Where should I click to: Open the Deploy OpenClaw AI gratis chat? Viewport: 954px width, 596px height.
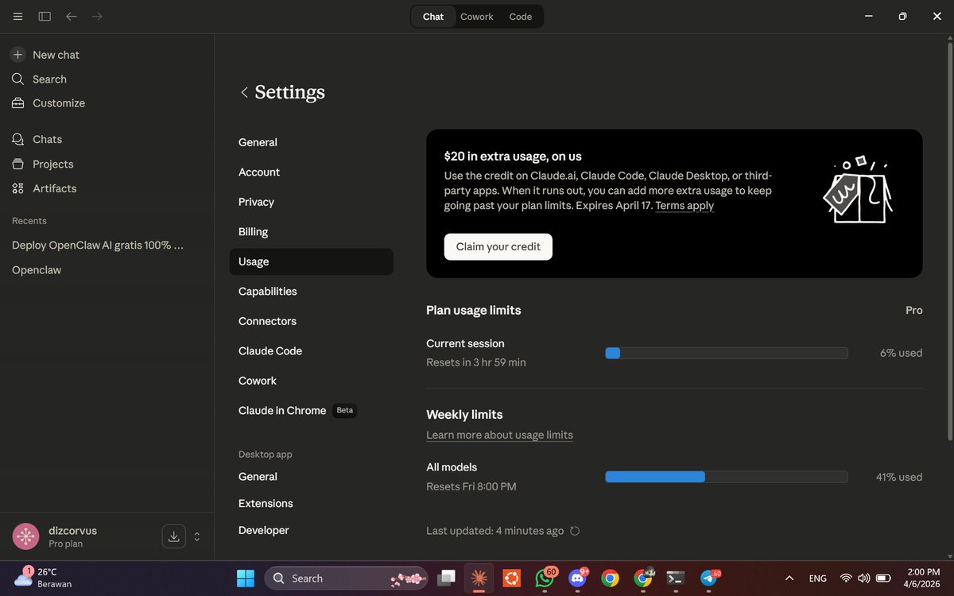click(x=98, y=246)
